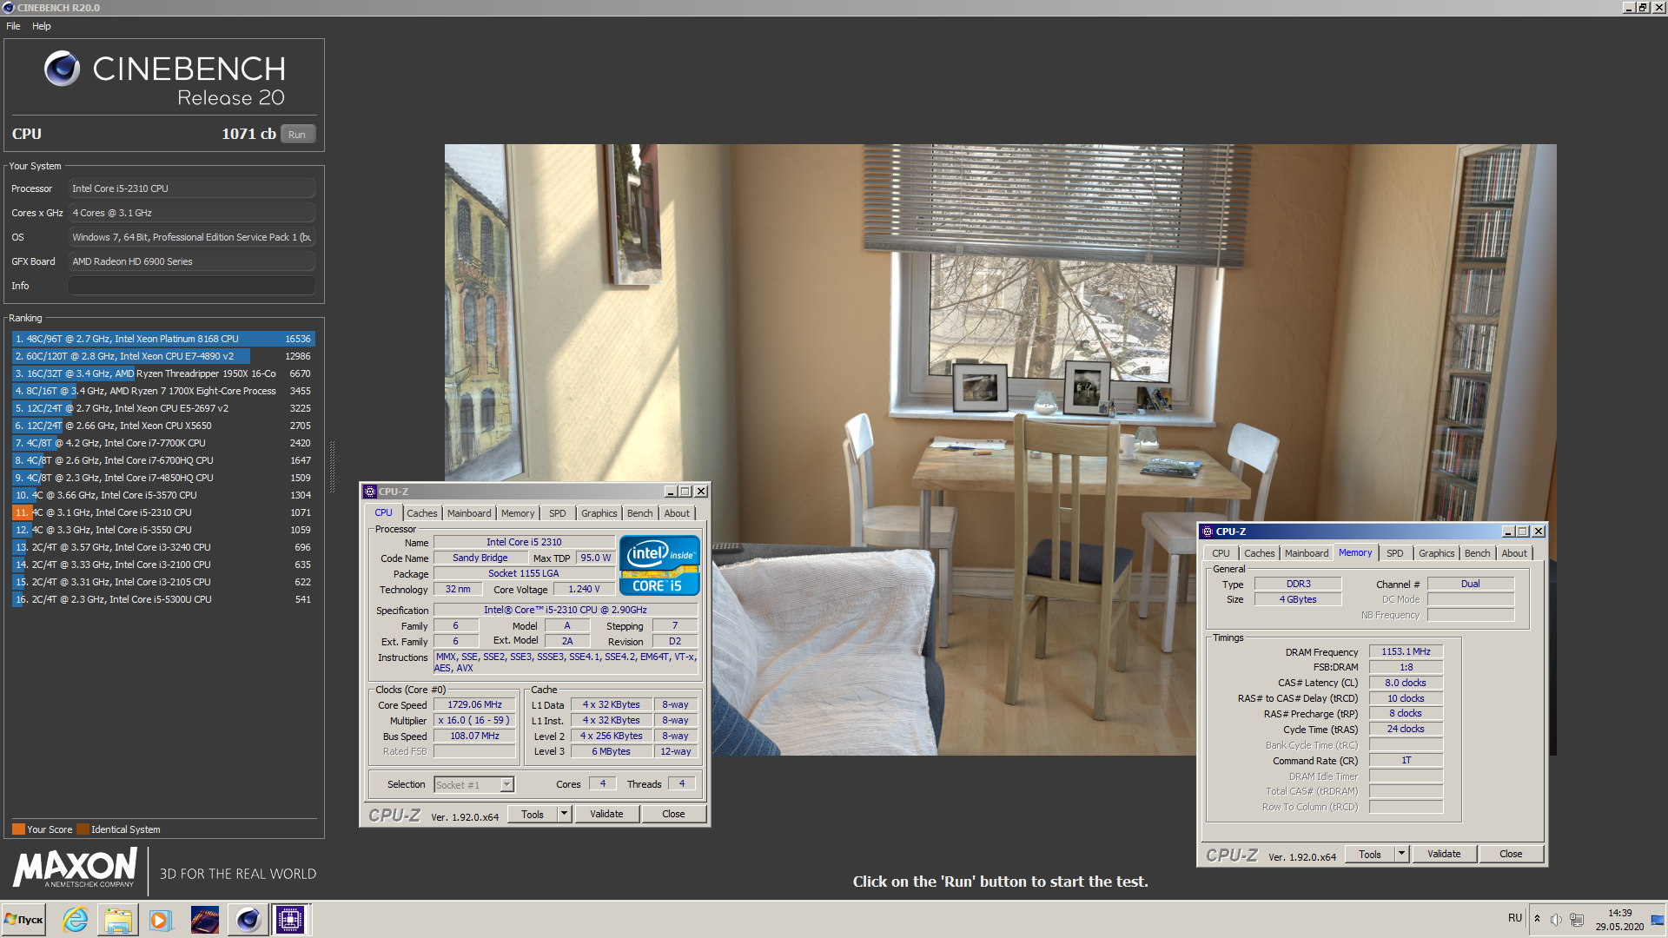Switch to Memory tab in left CPU-Z

[518, 513]
